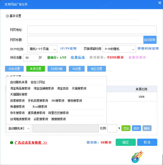Click the colorful flame disc logo icon

click(x=137, y=157)
